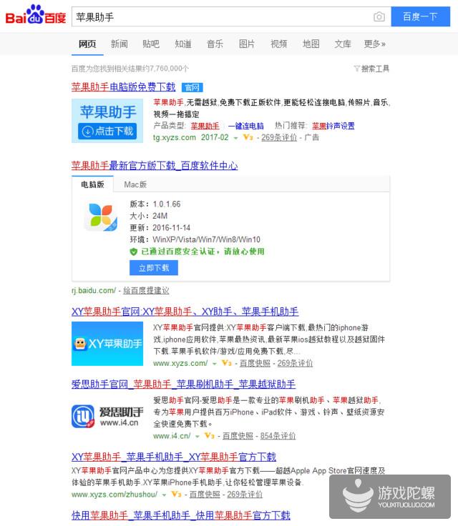458x526 pixels.
Task: Open 百度快照 for www.i4.cn/
Action: coord(238,436)
